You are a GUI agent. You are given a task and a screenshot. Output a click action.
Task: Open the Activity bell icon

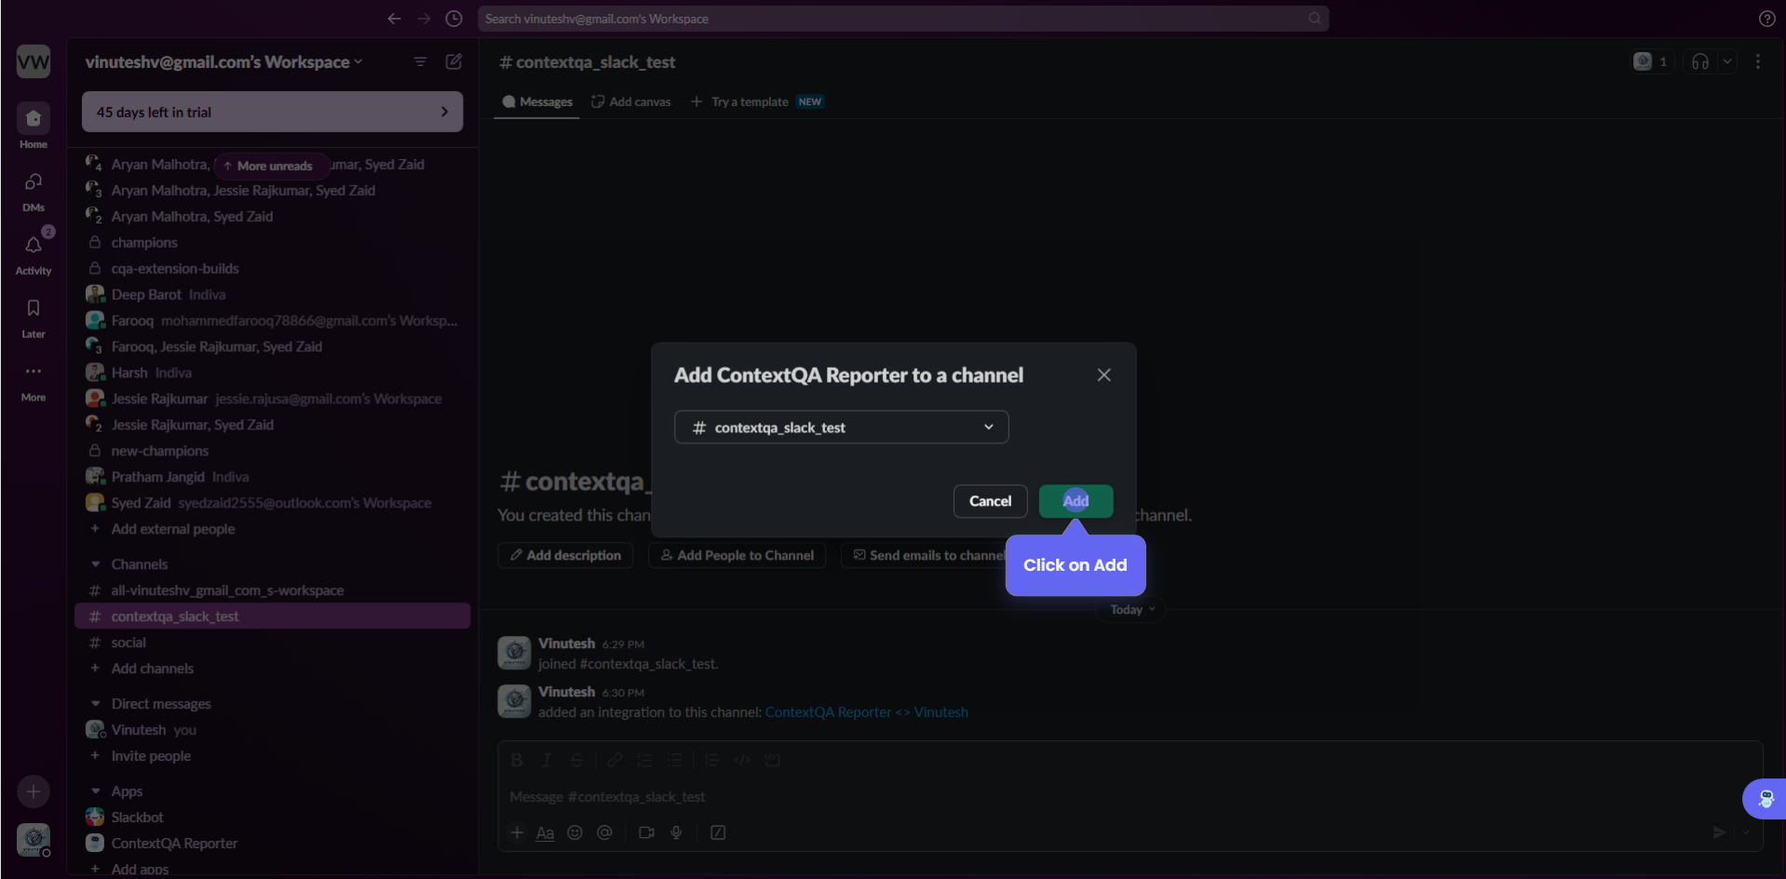[34, 246]
